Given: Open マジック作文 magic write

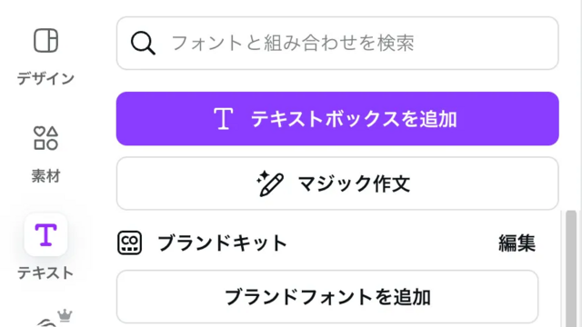Looking at the screenshot, I should pyautogui.click(x=337, y=183).
